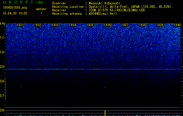
Task: Click the grey vertical range bar beside the 0.7 label
Action: (6, 89)
